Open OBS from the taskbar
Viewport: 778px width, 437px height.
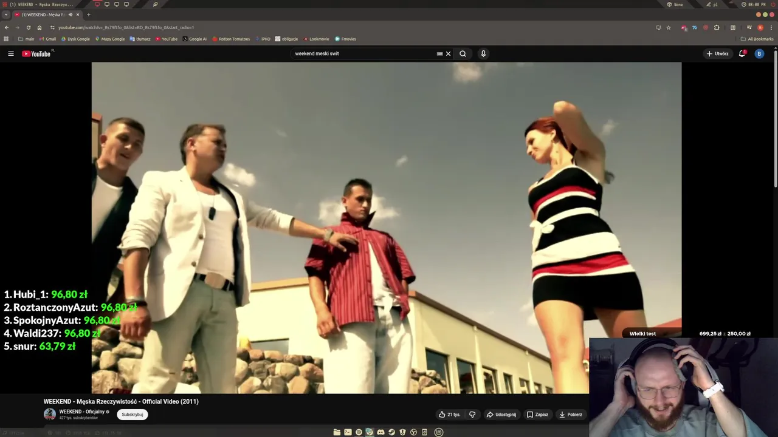click(413, 432)
